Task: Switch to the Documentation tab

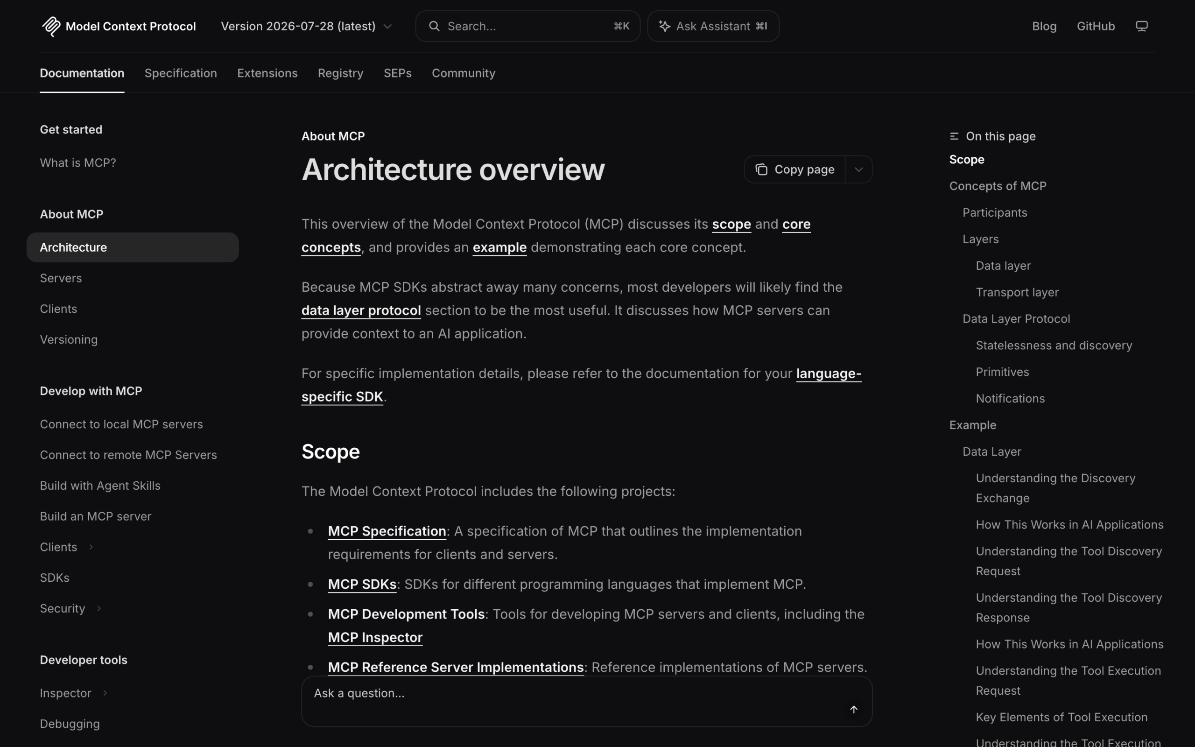Action: coord(82,73)
